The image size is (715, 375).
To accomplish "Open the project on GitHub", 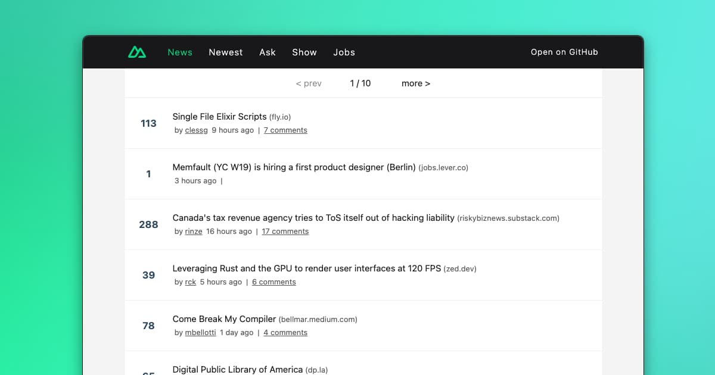I will tap(564, 52).
